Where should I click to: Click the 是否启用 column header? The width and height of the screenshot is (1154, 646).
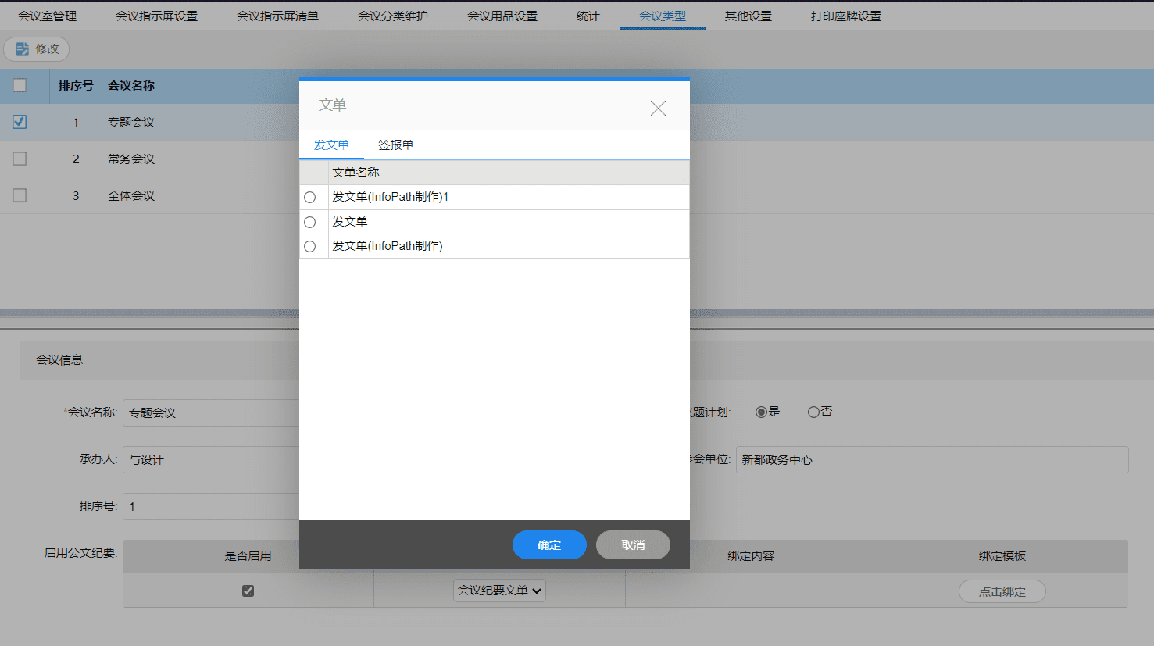(x=248, y=556)
